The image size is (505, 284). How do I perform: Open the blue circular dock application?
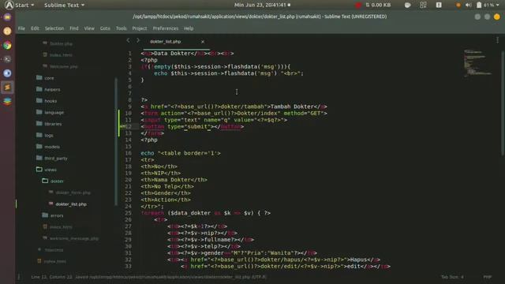click(7, 73)
